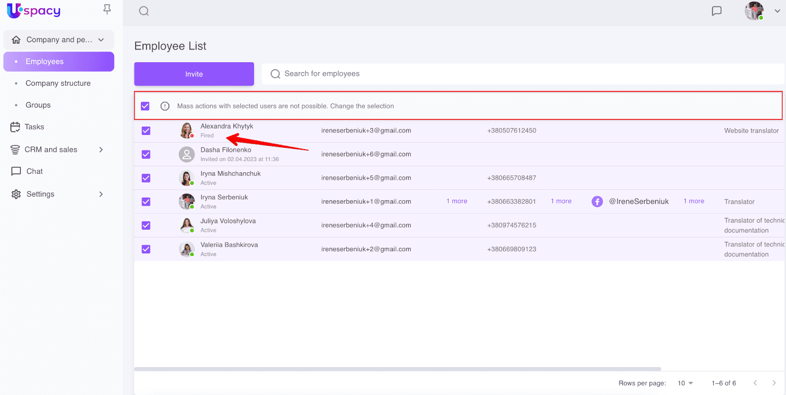
Task: Click the mass actions warning info icon
Action: [165, 106]
